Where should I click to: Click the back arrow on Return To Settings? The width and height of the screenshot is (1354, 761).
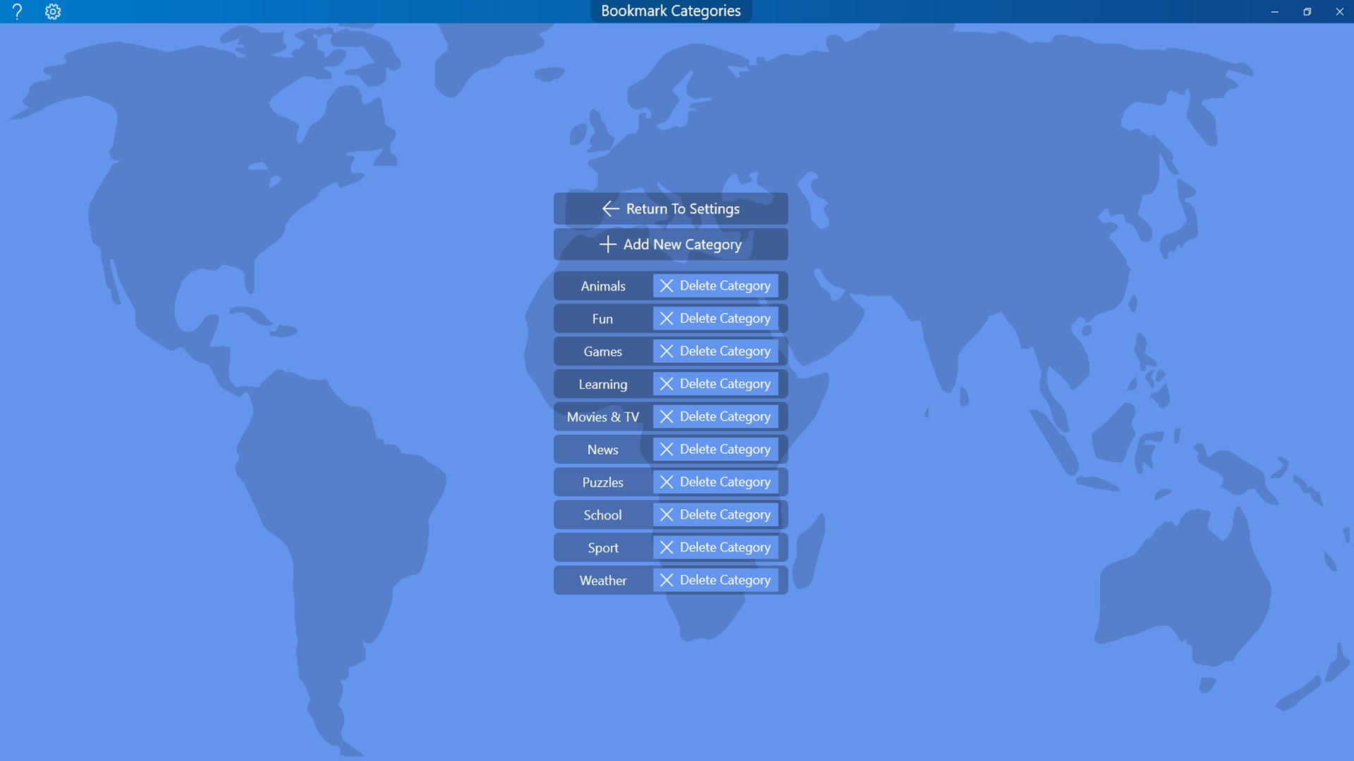pyautogui.click(x=610, y=209)
